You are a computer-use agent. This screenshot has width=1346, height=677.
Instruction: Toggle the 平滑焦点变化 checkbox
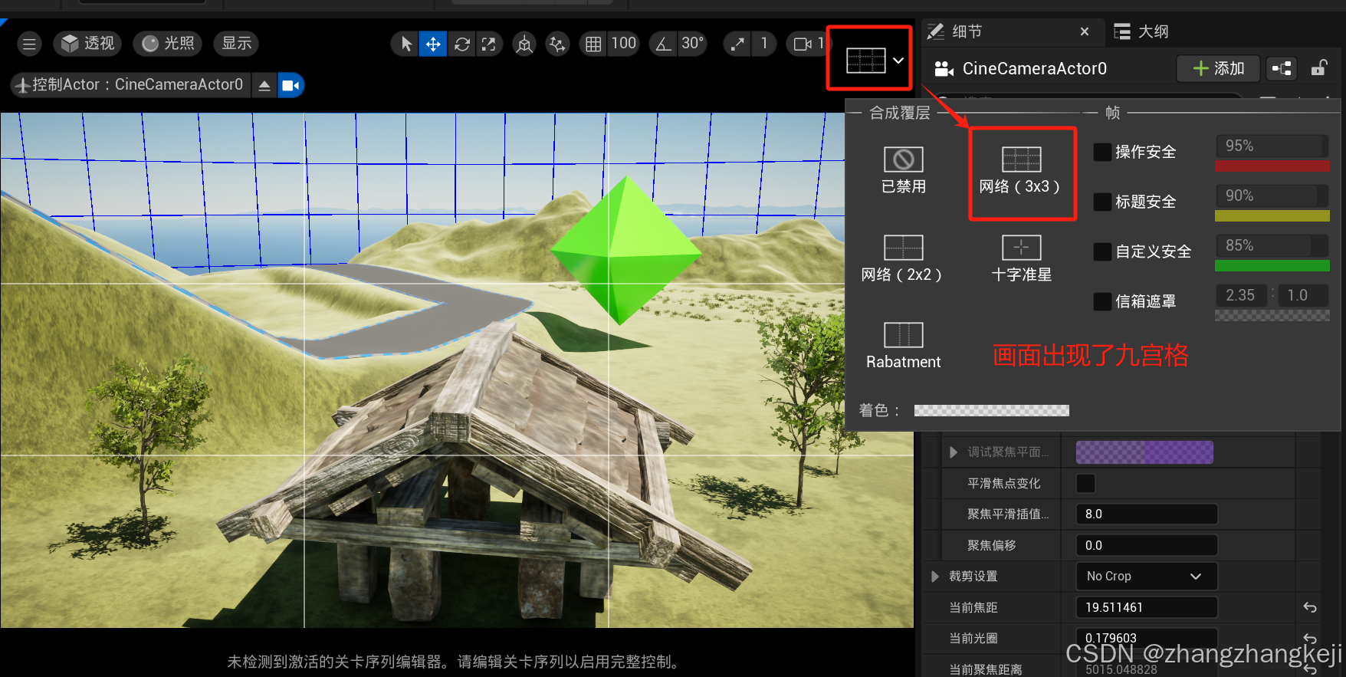tap(1085, 483)
